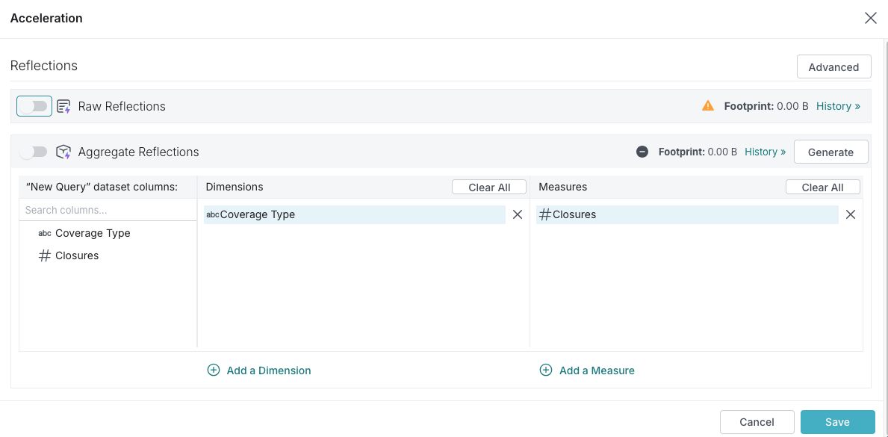
Task: Remove Closures from Measures
Action: click(851, 214)
